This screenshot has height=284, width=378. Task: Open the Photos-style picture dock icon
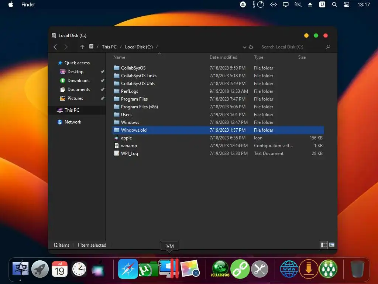[x=190, y=269]
